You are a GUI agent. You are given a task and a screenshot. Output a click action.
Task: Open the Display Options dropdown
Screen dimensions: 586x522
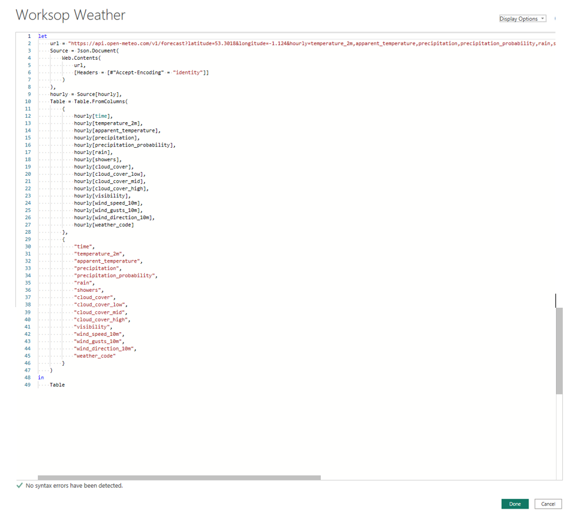click(522, 19)
